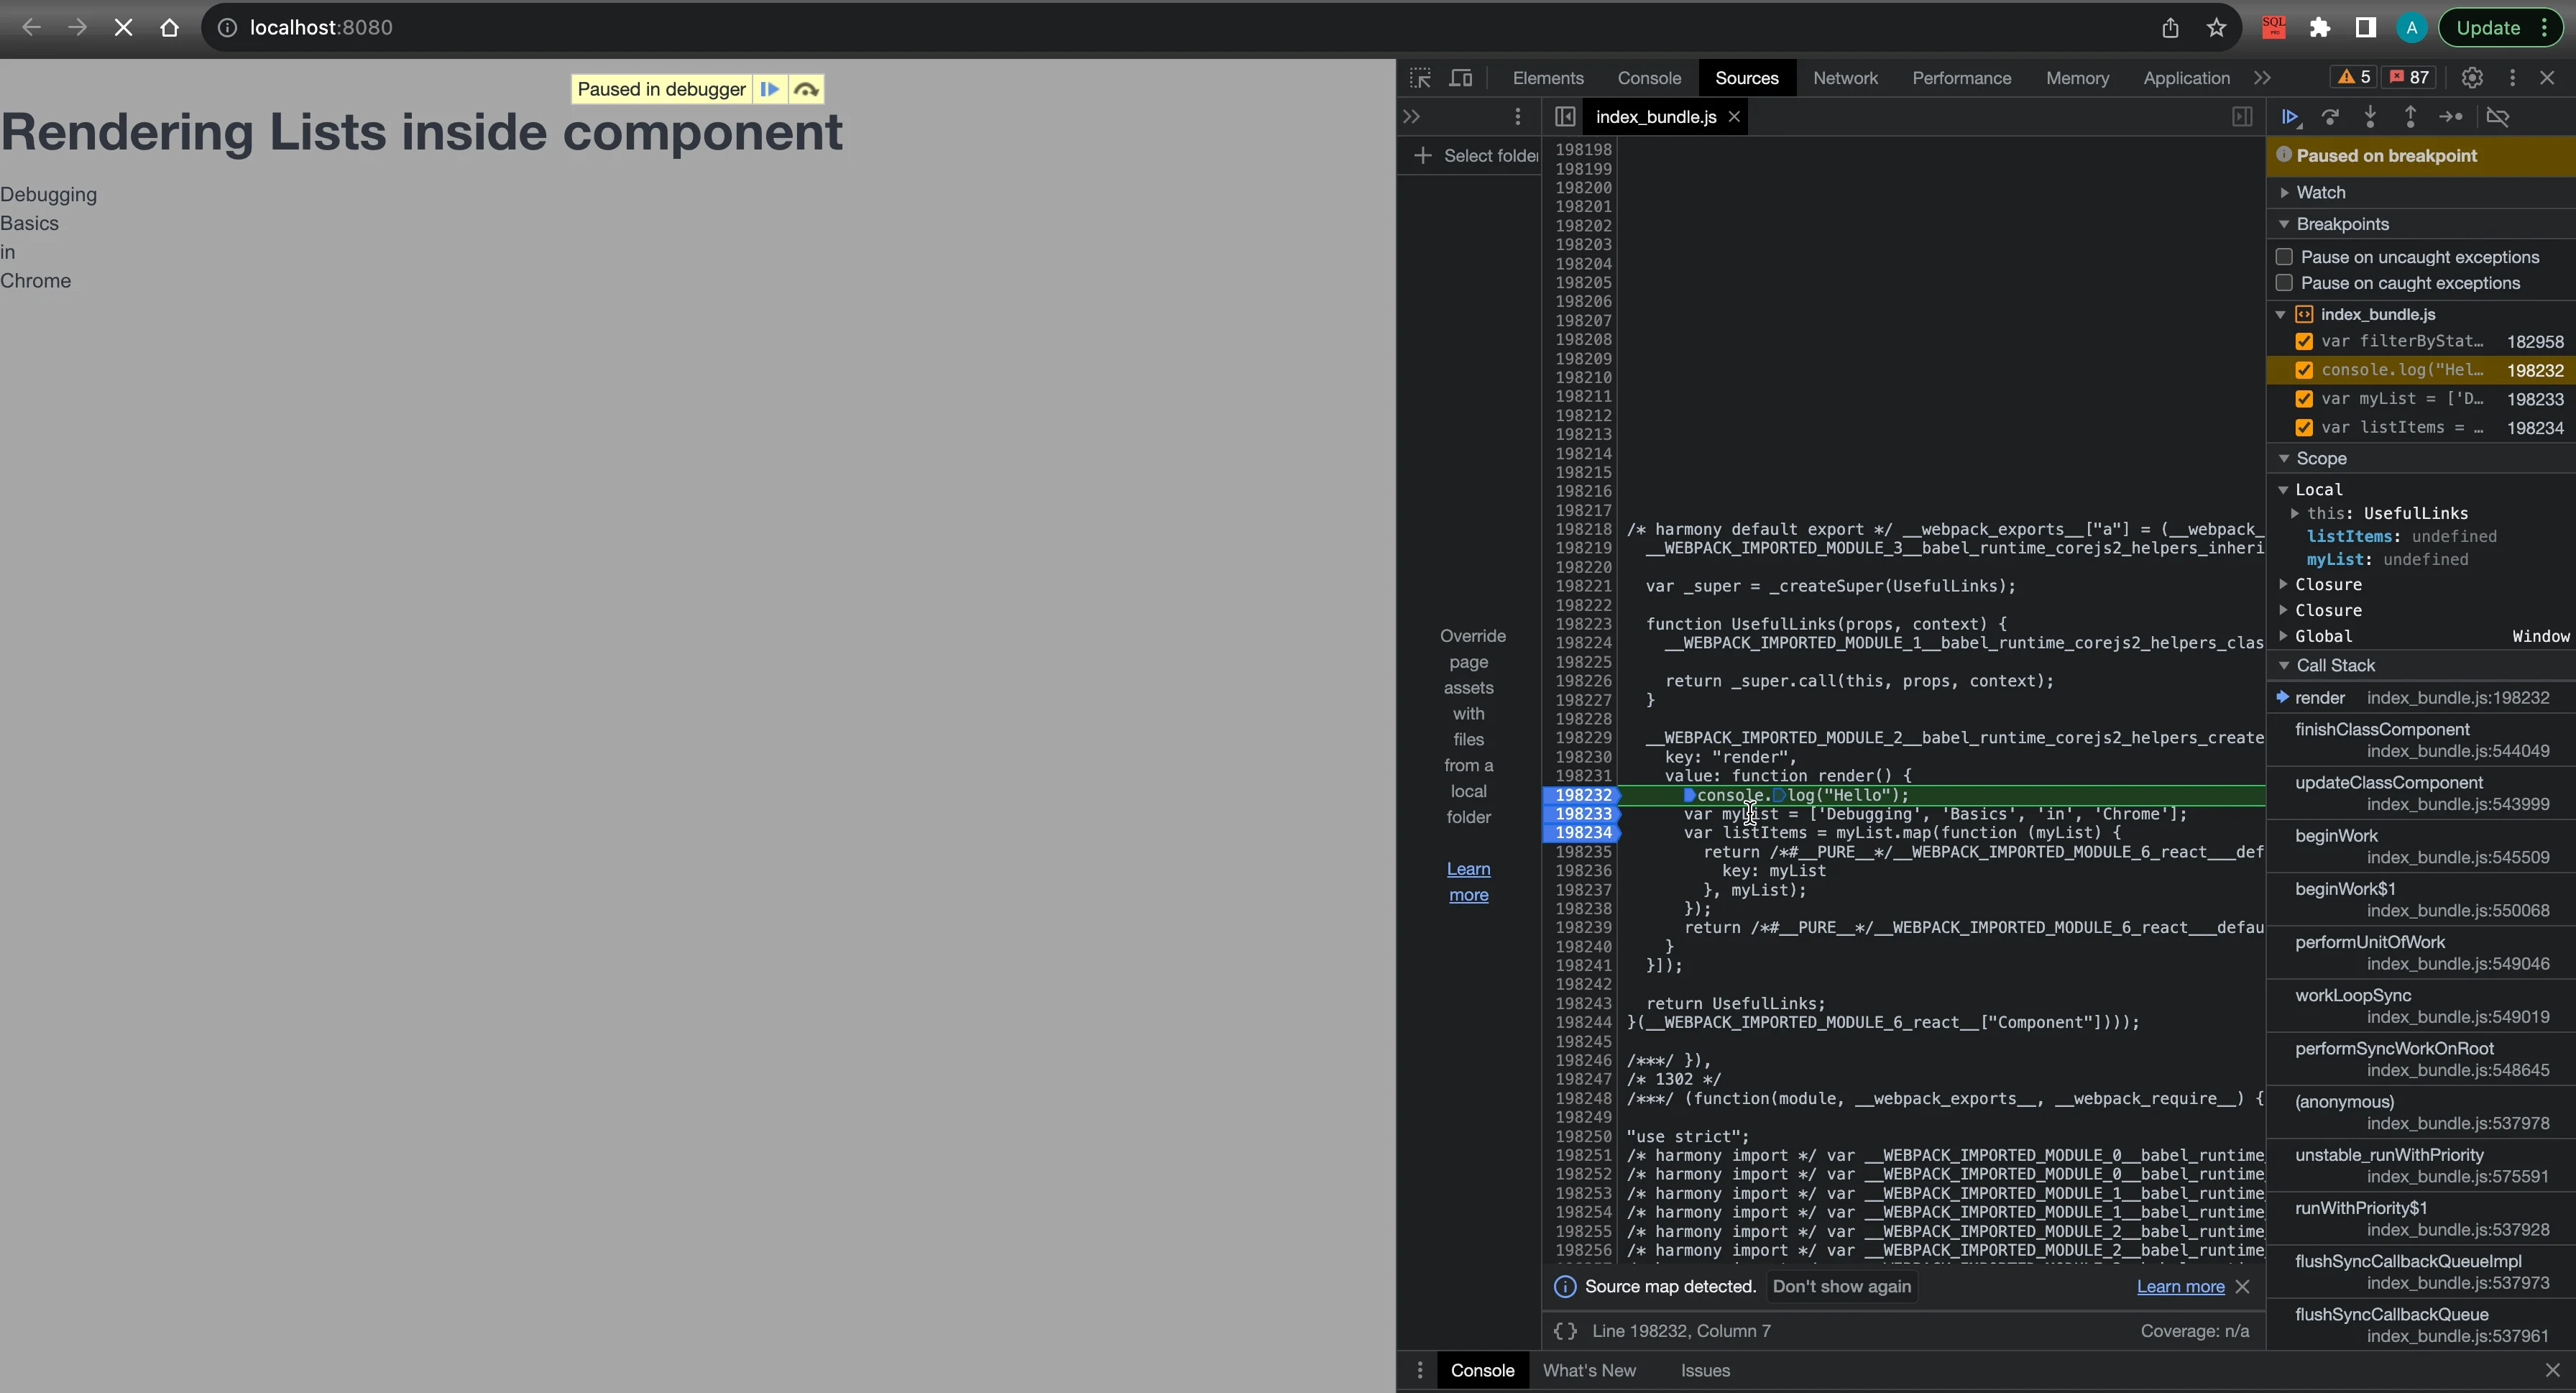Click the step out of function icon

tap(2410, 117)
